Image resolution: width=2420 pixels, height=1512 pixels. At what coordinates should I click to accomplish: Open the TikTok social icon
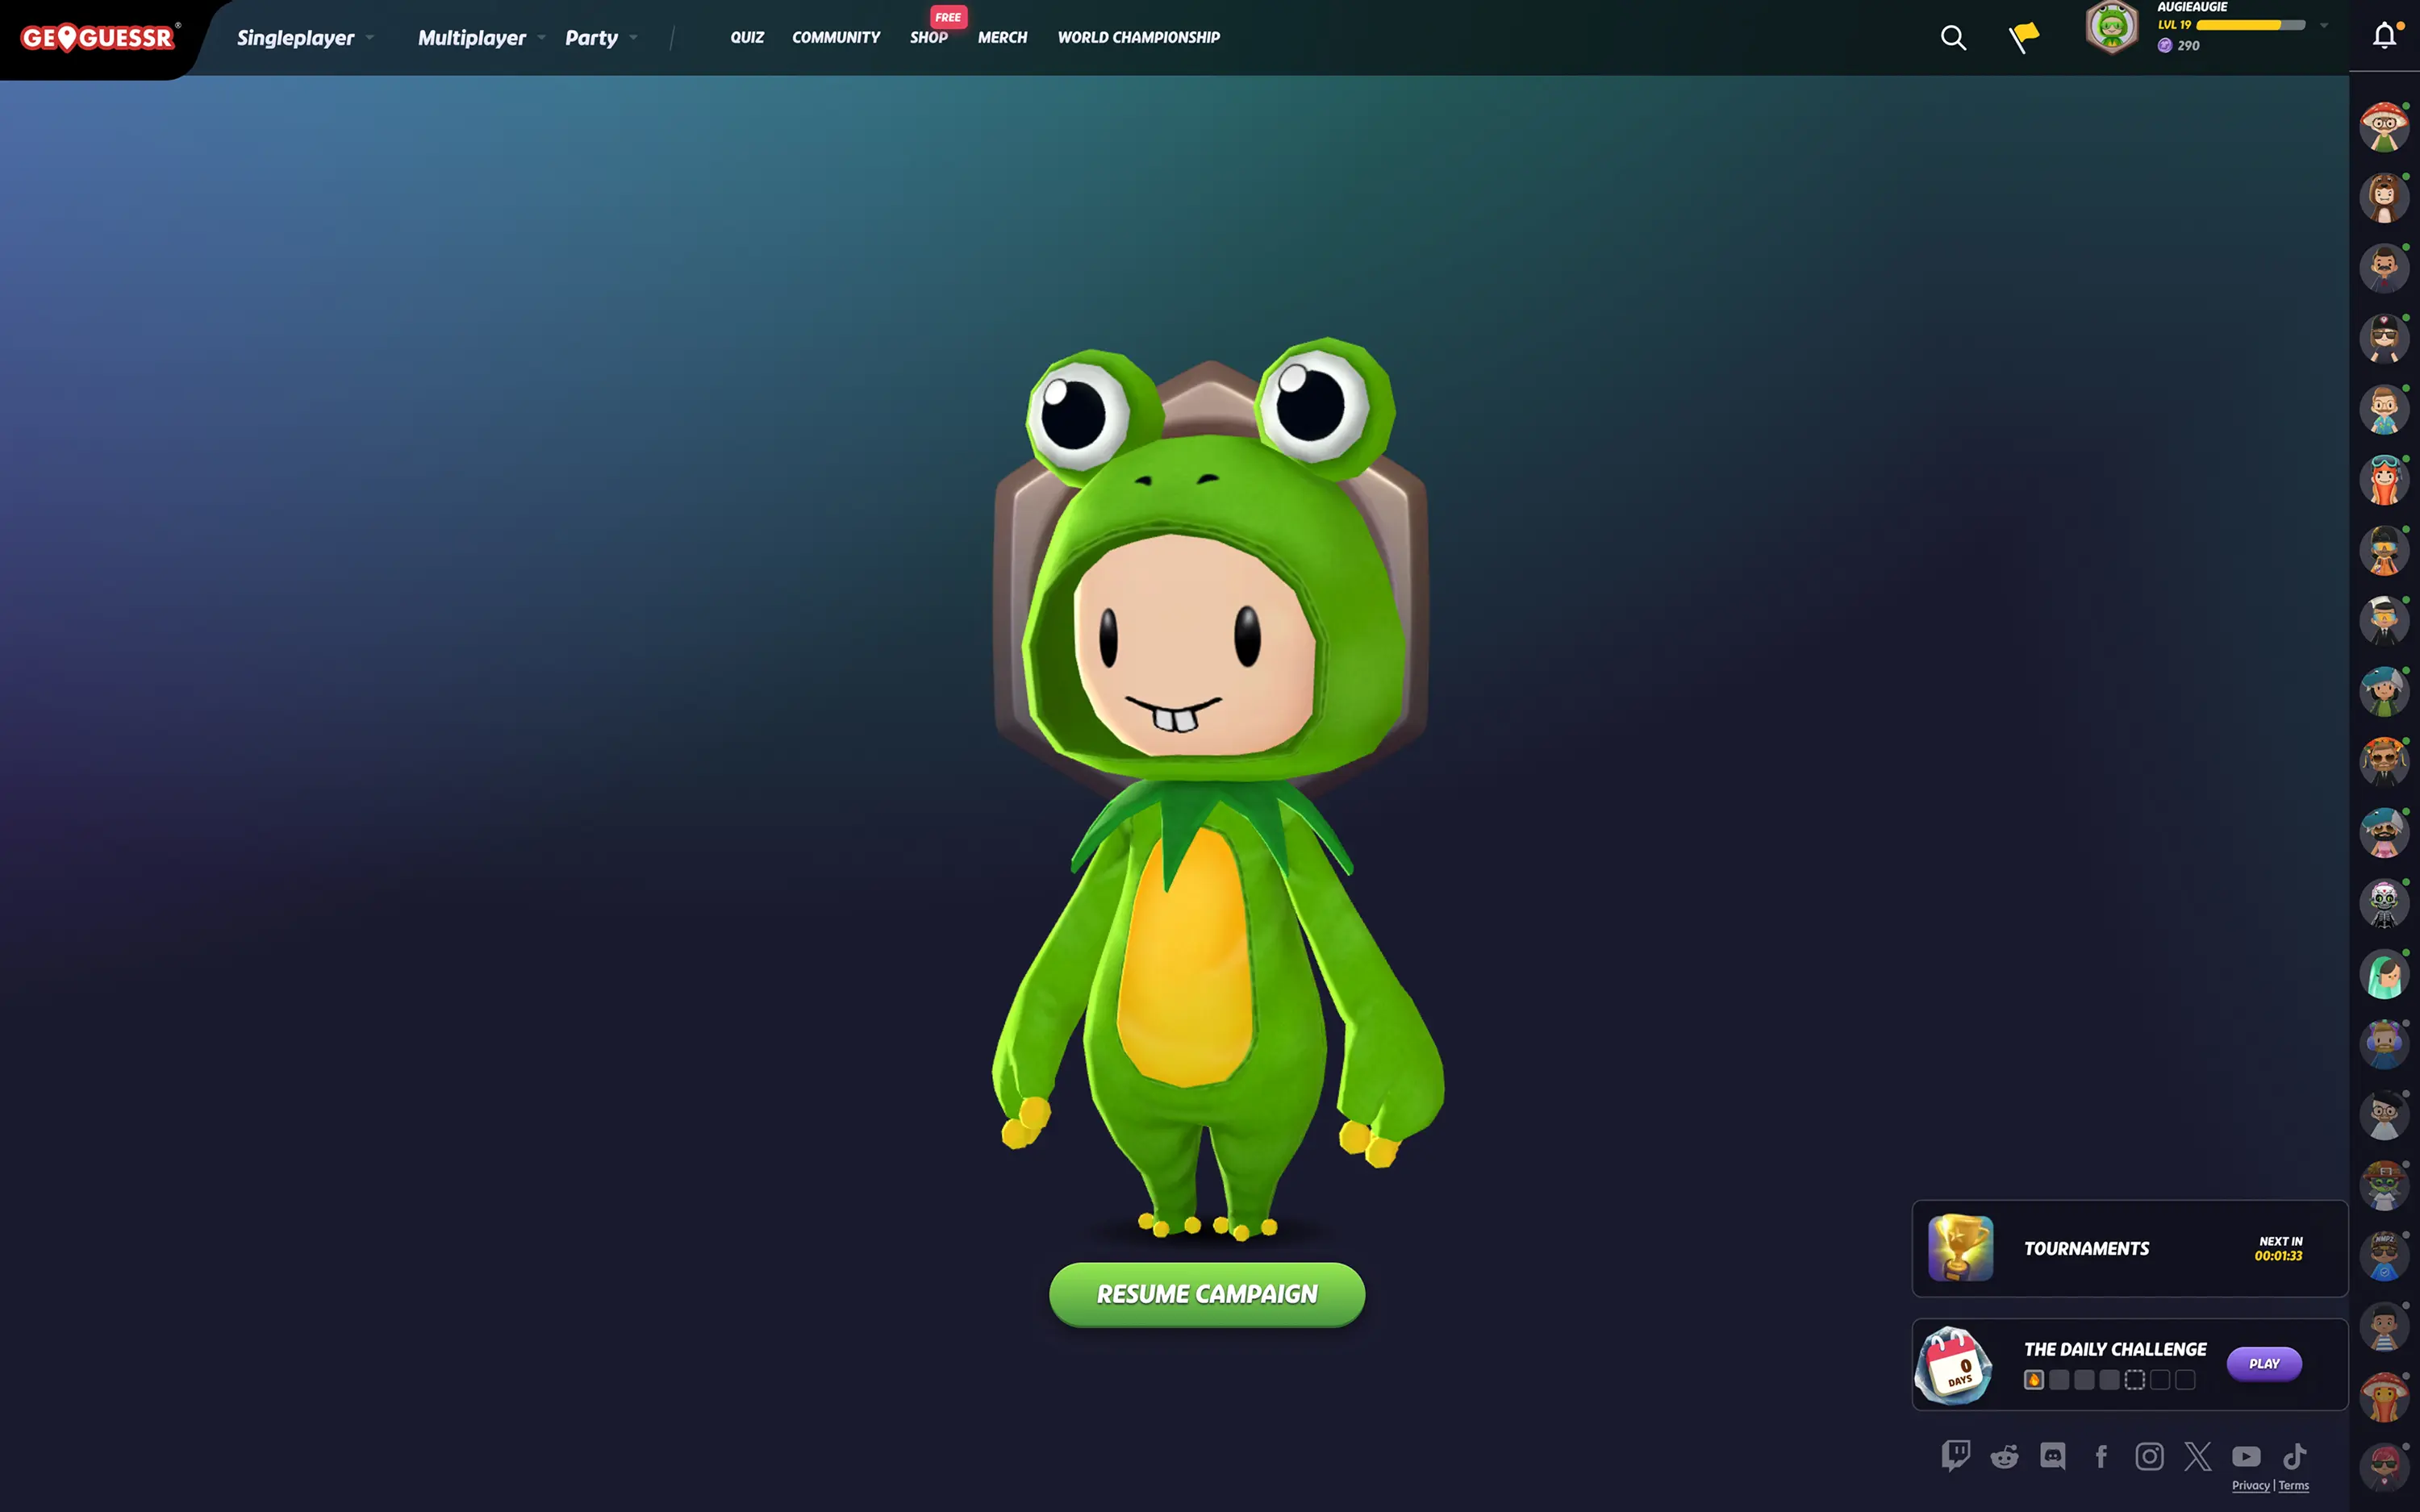(2294, 1456)
